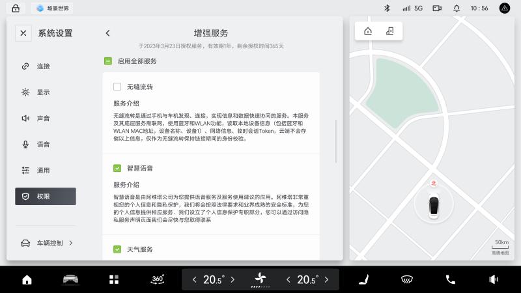Expand 车辆控制 chevron
The image size is (521, 293).
tap(71, 243)
